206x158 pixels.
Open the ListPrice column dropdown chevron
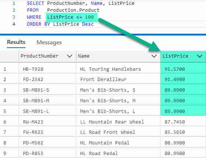tap(200, 56)
